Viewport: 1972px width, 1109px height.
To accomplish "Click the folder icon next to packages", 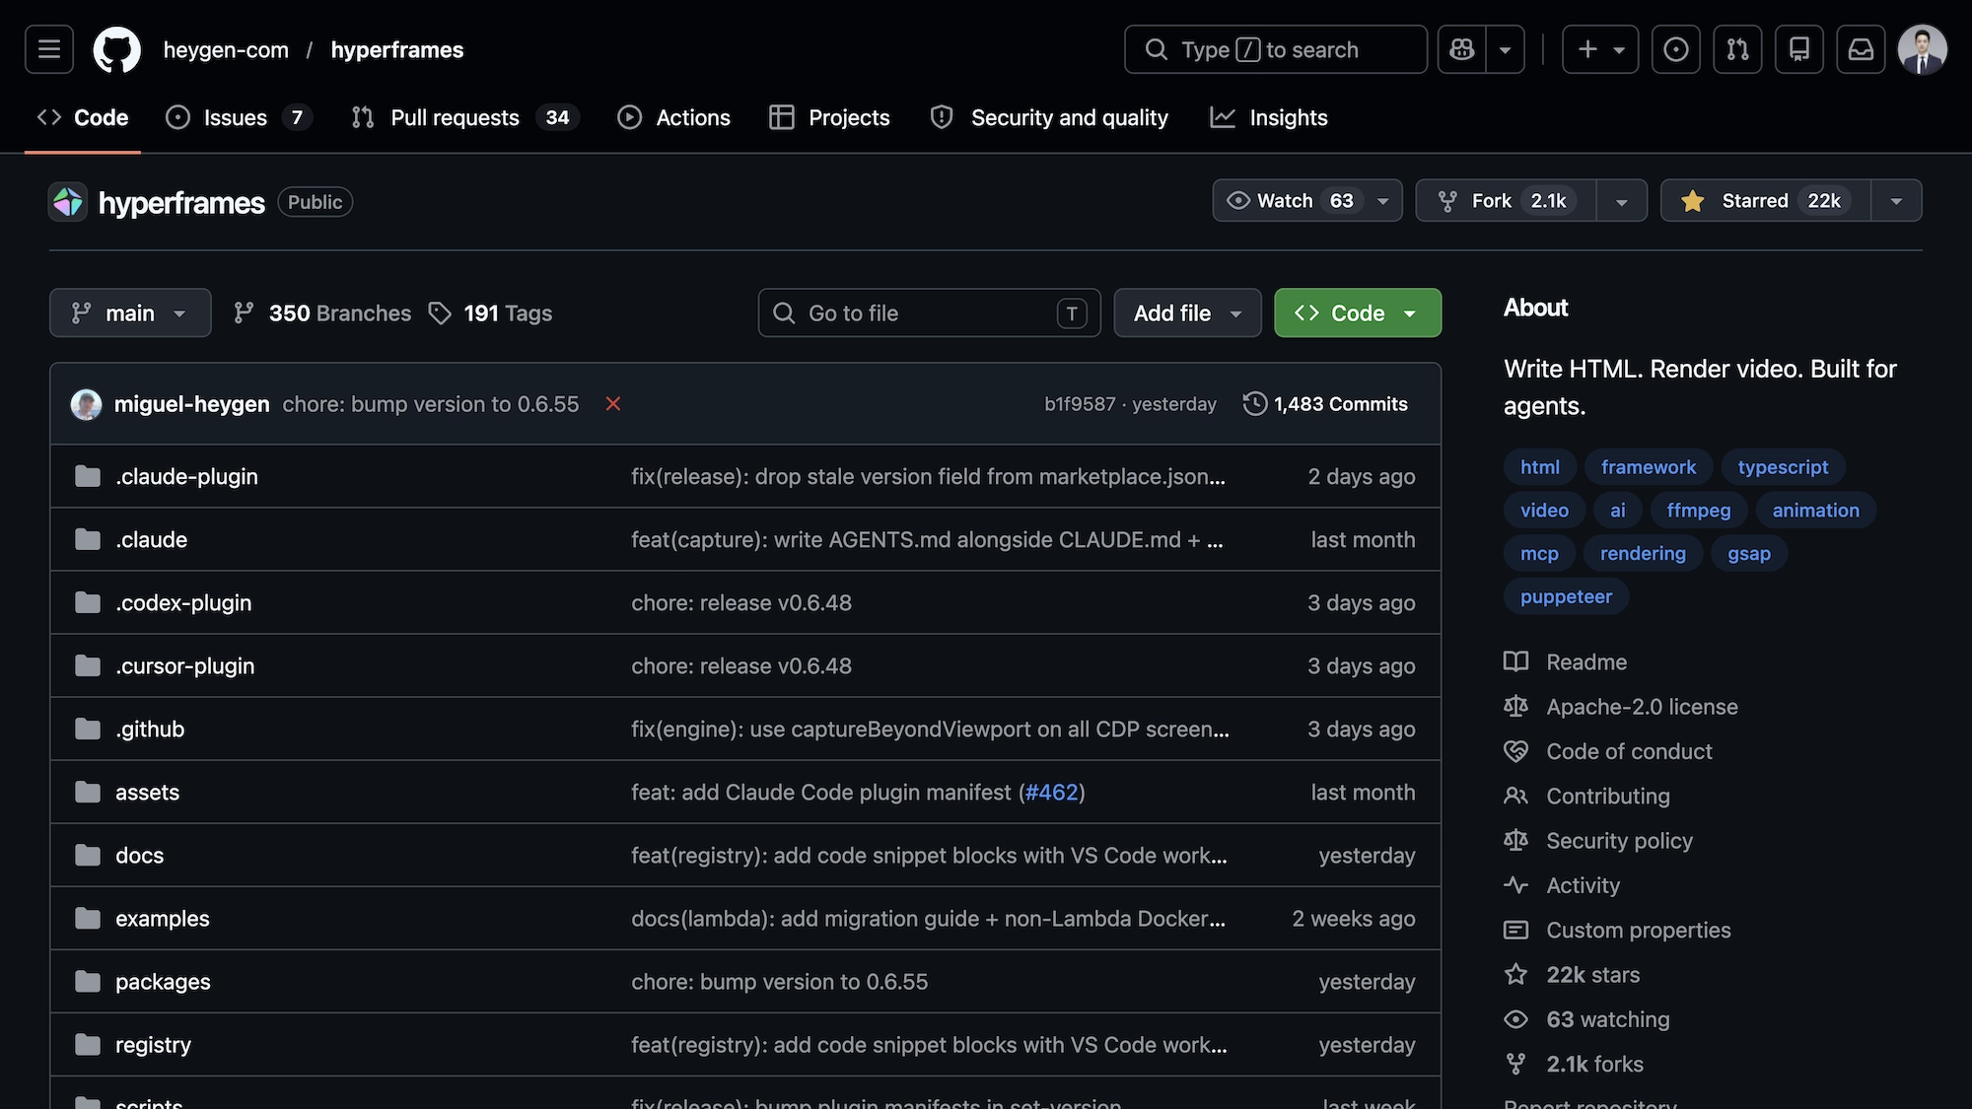I will tap(88, 981).
